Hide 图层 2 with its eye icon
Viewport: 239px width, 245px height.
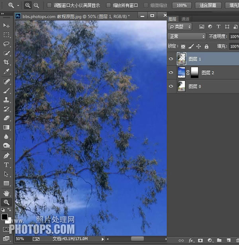tap(171, 72)
